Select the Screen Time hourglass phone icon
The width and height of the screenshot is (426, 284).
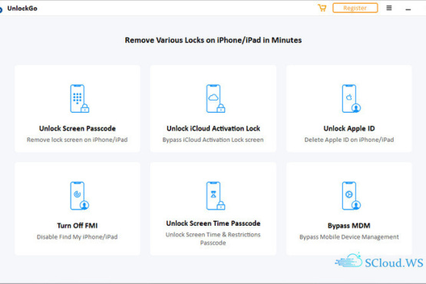216,196
